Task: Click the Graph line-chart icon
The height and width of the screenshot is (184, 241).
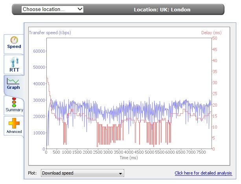Action: [x=13, y=81]
